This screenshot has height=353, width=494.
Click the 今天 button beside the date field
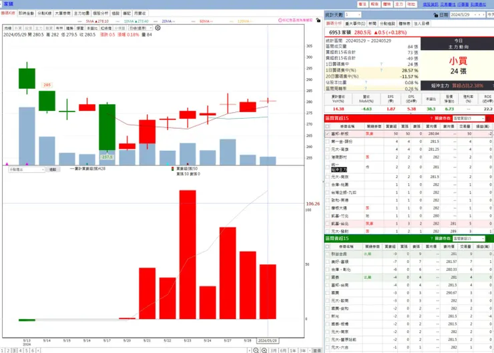pyautogui.click(x=491, y=15)
